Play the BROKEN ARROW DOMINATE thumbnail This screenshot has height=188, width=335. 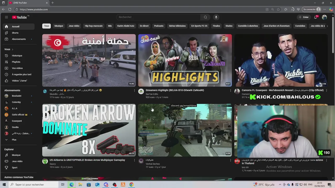click(x=89, y=130)
